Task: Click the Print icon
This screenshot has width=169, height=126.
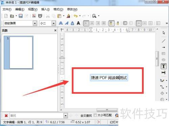Action: 40,16
